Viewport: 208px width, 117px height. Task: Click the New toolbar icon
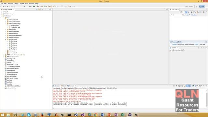coord(1,6)
